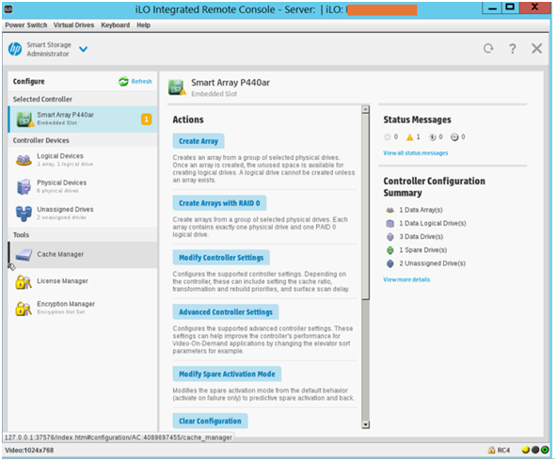Click the Refresh link text
This screenshot has width=557, height=461.
click(142, 81)
